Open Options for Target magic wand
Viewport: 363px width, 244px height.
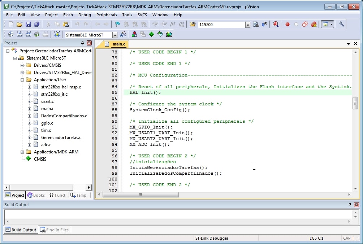[x=123, y=34]
